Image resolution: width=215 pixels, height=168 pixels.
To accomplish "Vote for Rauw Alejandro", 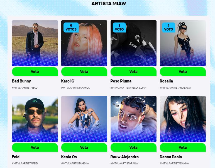I will coord(133,147).
